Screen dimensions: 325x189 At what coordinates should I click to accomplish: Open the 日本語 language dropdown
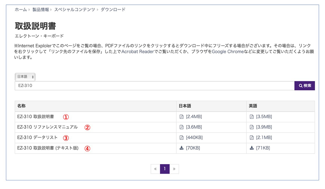click(x=25, y=77)
